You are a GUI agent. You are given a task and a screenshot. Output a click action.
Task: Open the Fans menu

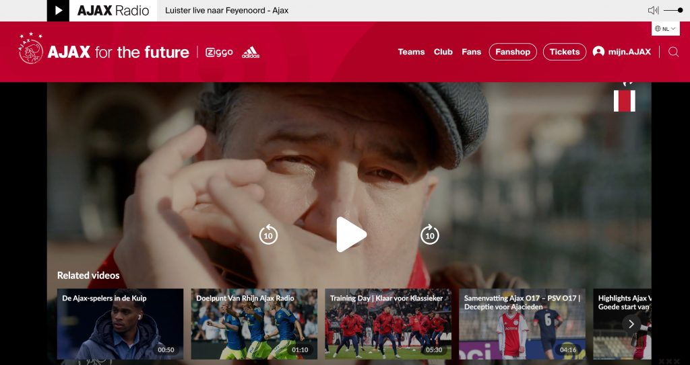471,52
